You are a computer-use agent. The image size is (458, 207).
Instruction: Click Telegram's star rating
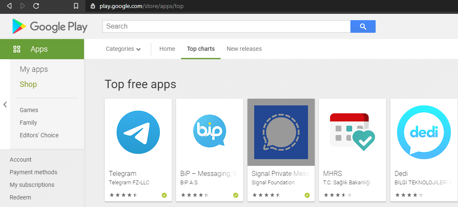124,195
